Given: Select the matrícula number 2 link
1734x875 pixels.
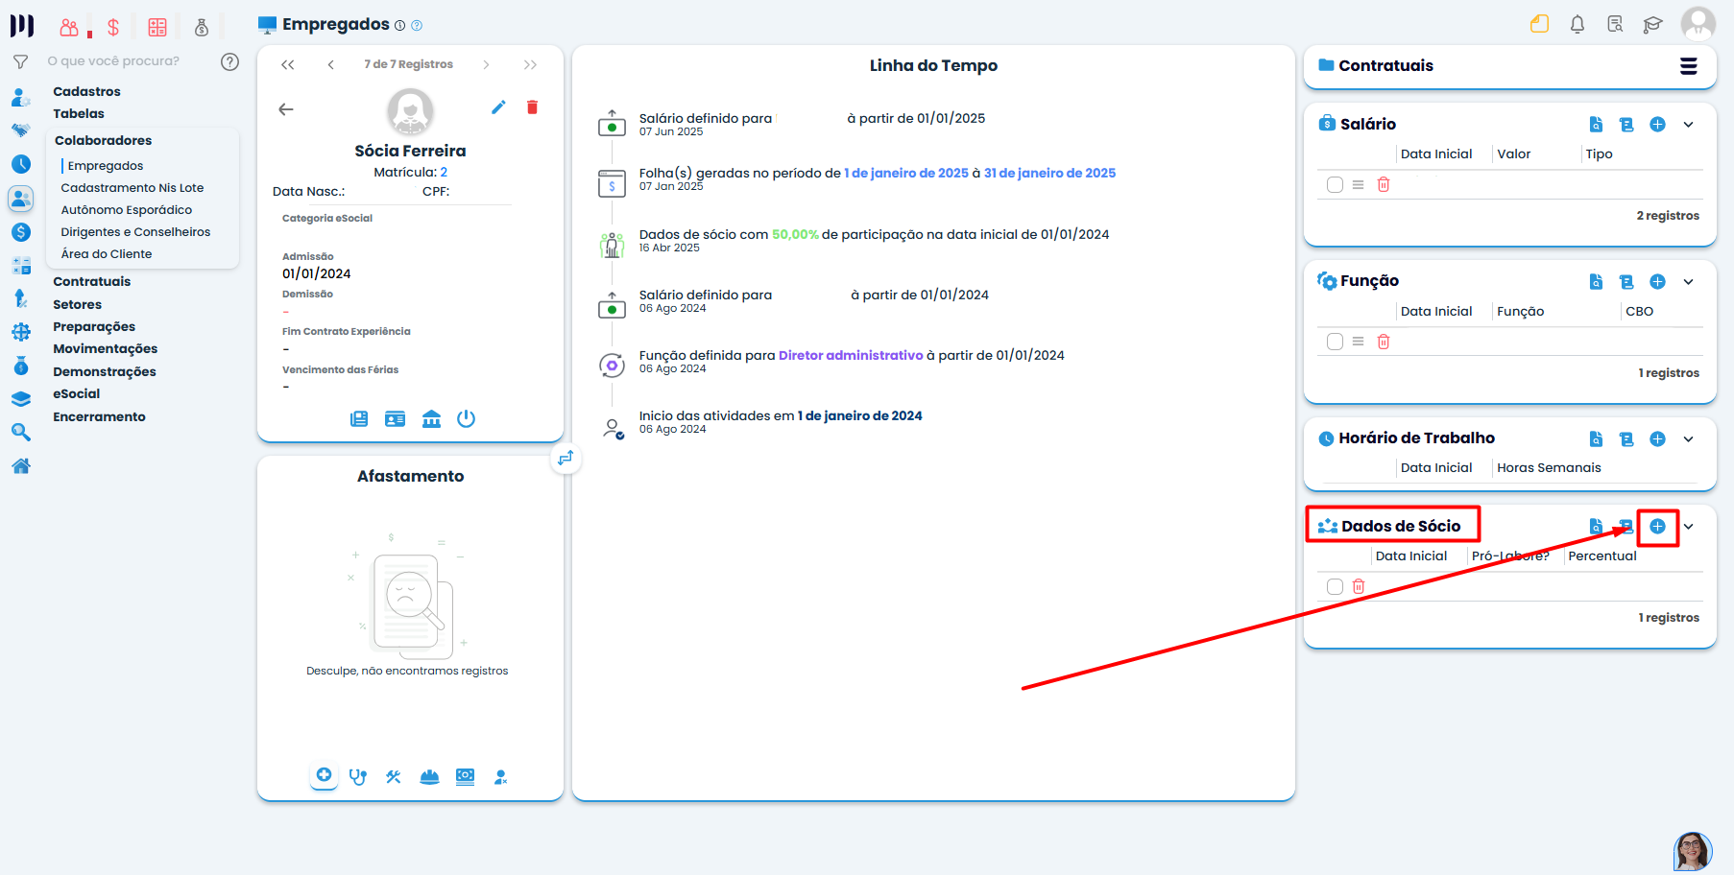Looking at the screenshot, I should (444, 172).
